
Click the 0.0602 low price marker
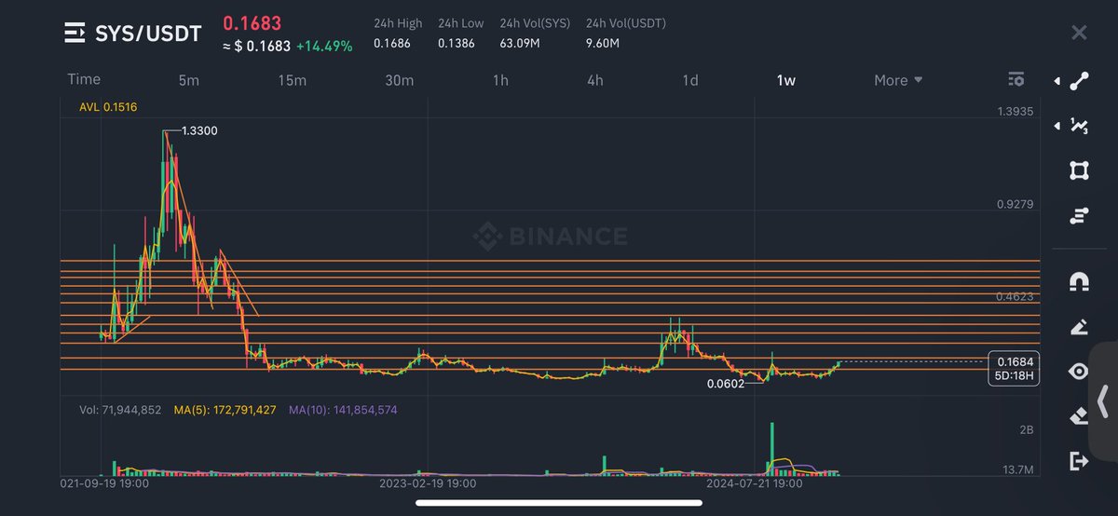(x=725, y=383)
